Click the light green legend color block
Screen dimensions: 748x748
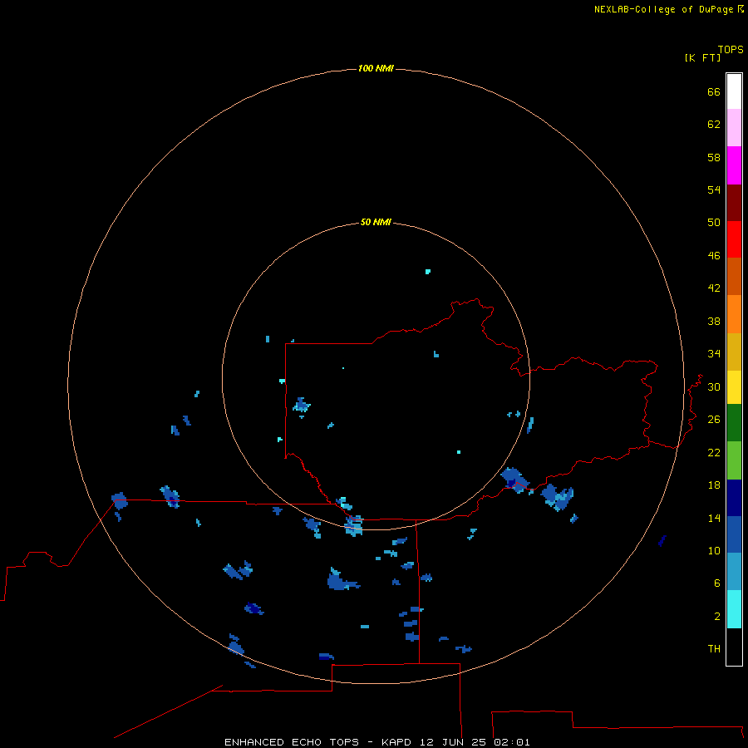tap(734, 460)
